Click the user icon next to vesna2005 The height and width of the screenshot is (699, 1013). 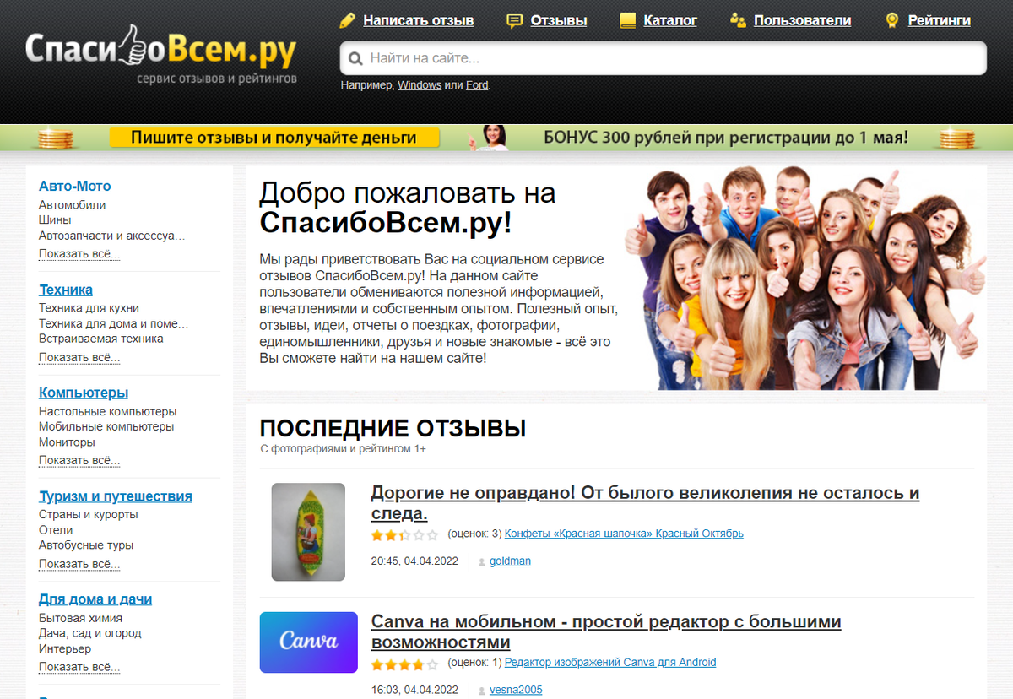pos(482,691)
